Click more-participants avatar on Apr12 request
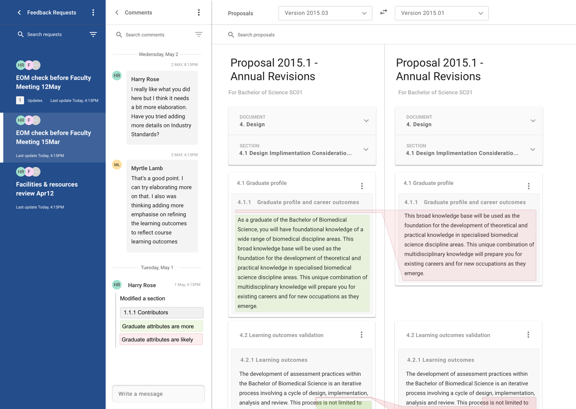 coord(36,172)
